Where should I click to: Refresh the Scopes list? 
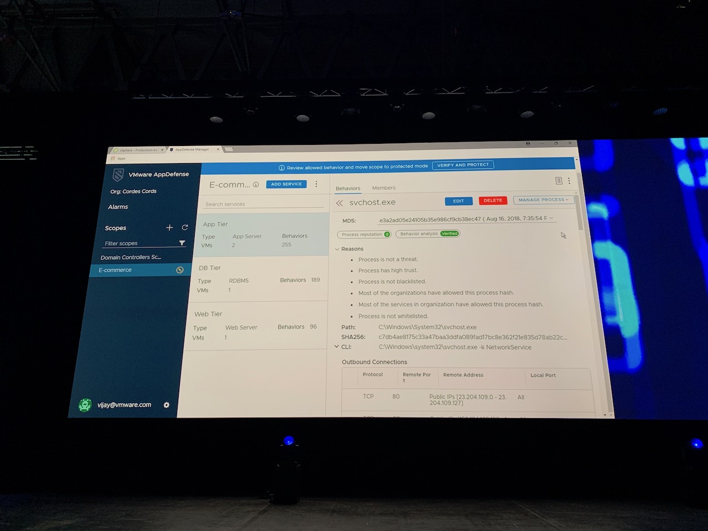[185, 227]
